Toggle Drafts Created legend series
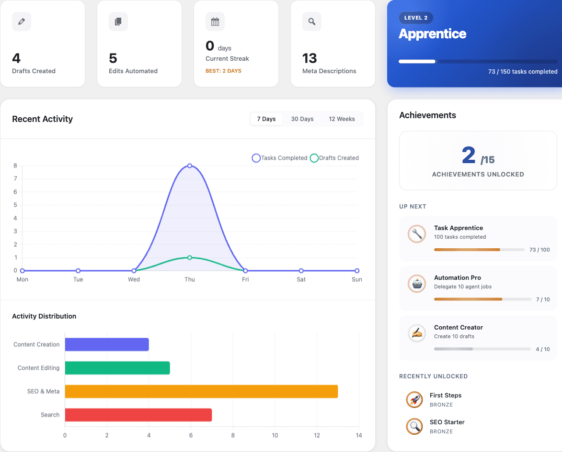This screenshot has width=562, height=452. point(334,158)
